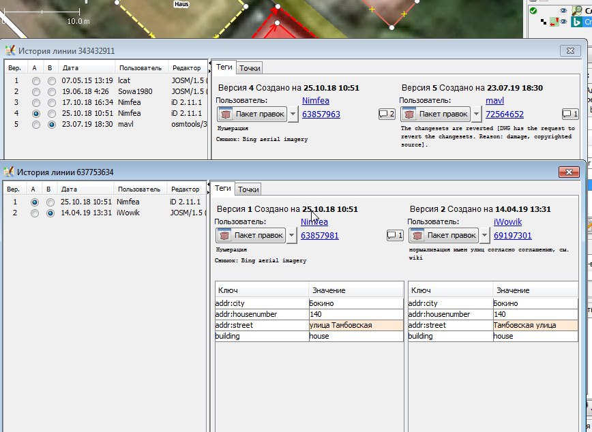This screenshot has width=592, height=432.
Task: Open changeset link 72564652
Action: 505,114
